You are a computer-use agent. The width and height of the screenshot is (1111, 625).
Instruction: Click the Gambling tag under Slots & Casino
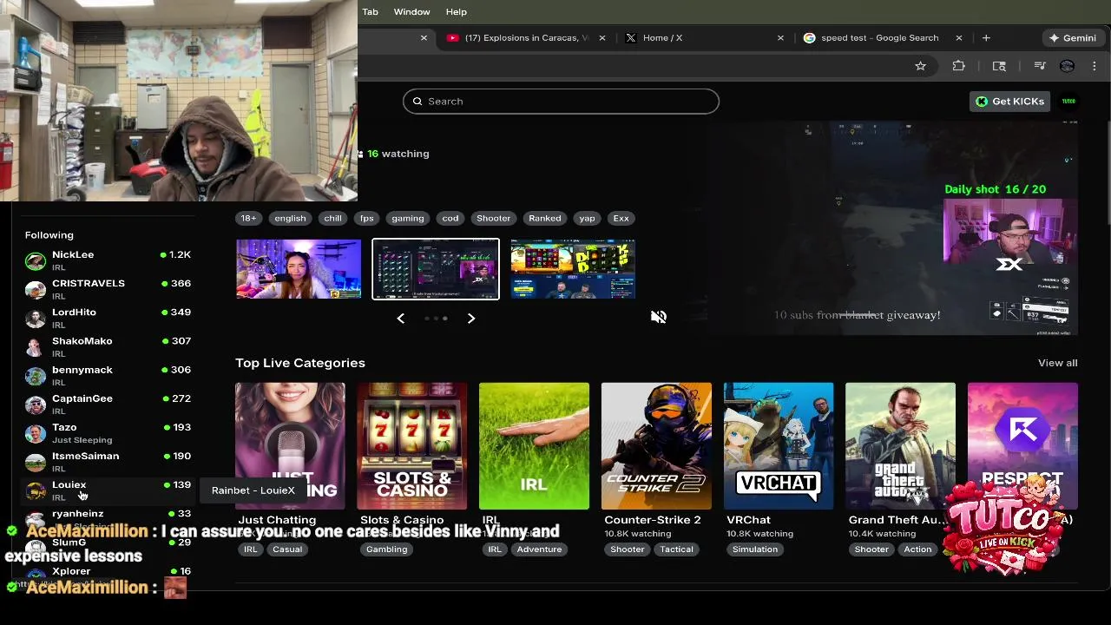386,549
